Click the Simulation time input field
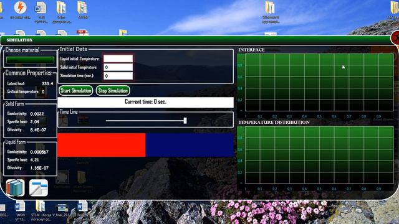The image size is (399, 224). pyautogui.click(x=118, y=76)
